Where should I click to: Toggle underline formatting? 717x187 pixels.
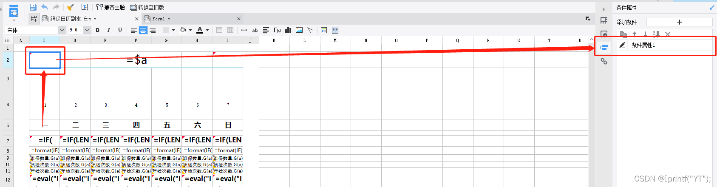(120, 30)
